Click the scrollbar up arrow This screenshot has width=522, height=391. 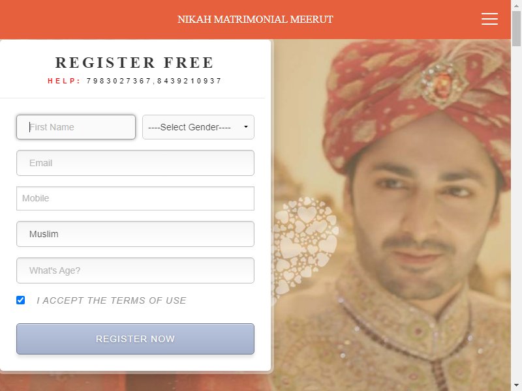click(x=516, y=5)
